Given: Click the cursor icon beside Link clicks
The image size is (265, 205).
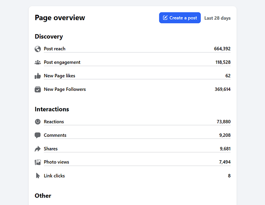Looking at the screenshot, I should click(38, 176).
